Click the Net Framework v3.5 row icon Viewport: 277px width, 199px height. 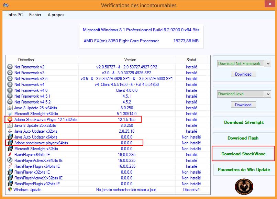pos(10,78)
